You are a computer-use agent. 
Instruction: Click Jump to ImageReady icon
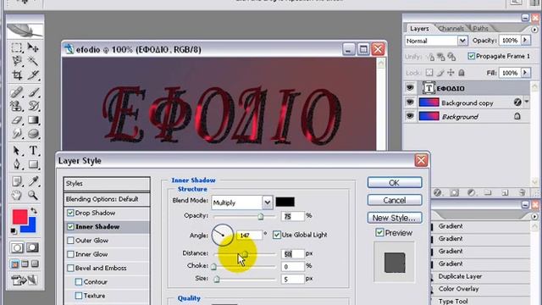(25, 280)
